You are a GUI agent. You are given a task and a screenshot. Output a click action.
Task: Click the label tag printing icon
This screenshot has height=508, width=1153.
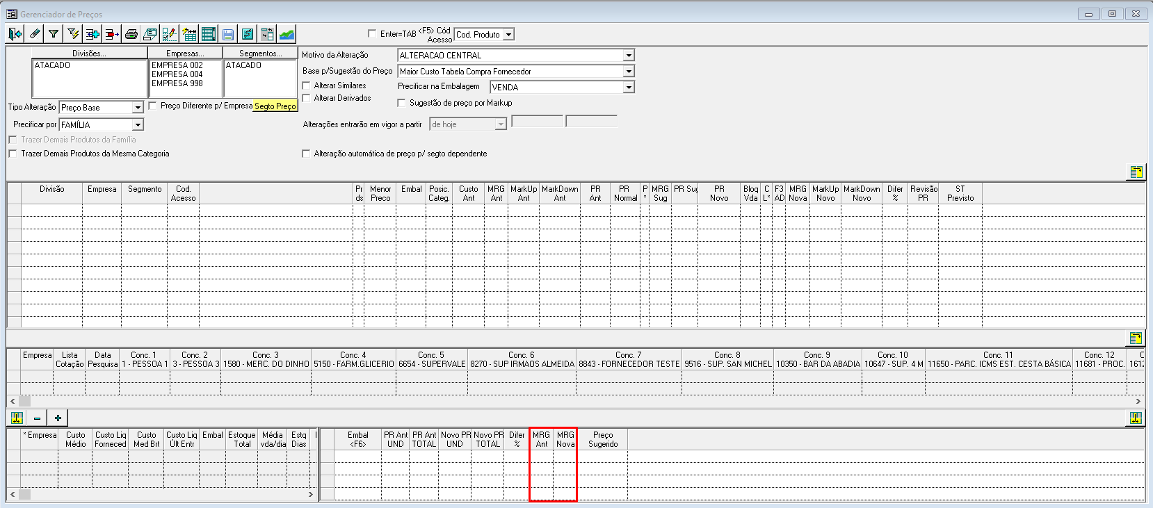pos(150,34)
